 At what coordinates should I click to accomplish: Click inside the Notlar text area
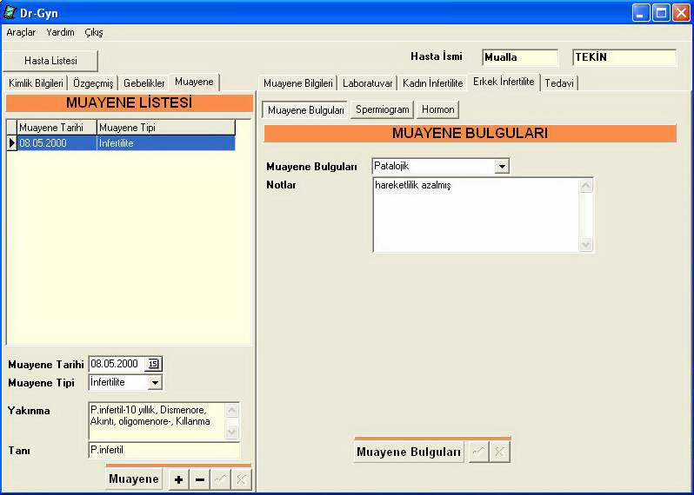pyautogui.click(x=476, y=214)
